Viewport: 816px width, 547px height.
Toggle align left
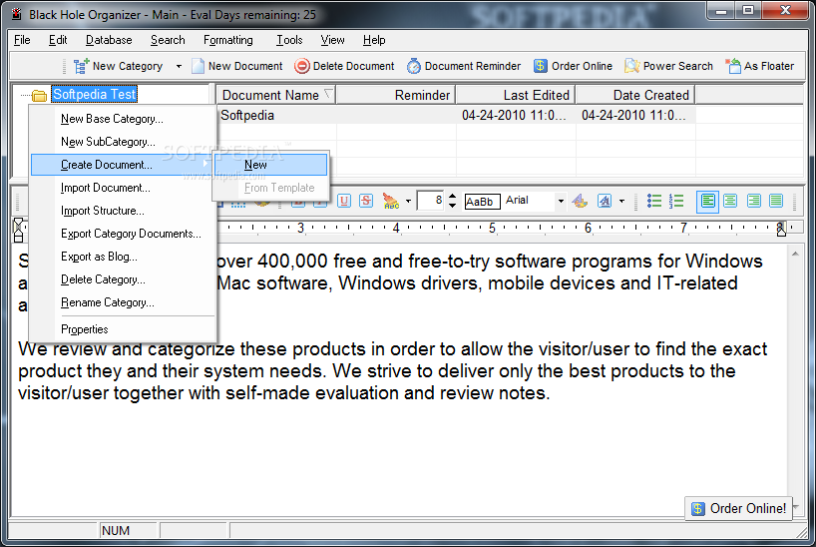pyautogui.click(x=707, y=201)
